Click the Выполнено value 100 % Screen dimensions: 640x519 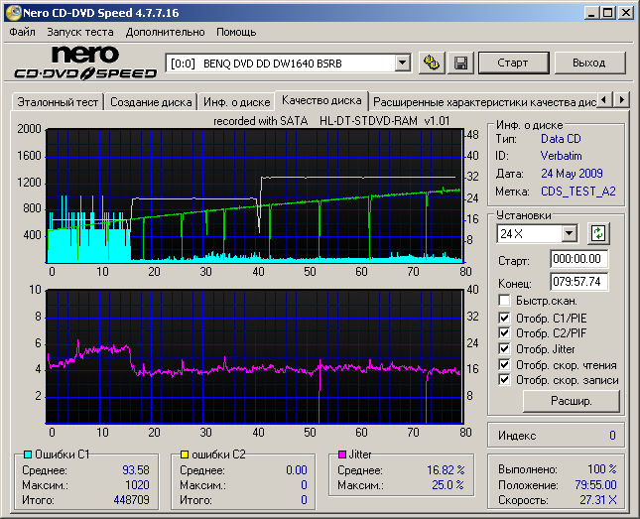click(601, 469)
